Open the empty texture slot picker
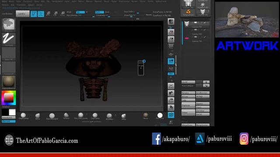Screen dimensions: 280x157 (x=9, y=68)
